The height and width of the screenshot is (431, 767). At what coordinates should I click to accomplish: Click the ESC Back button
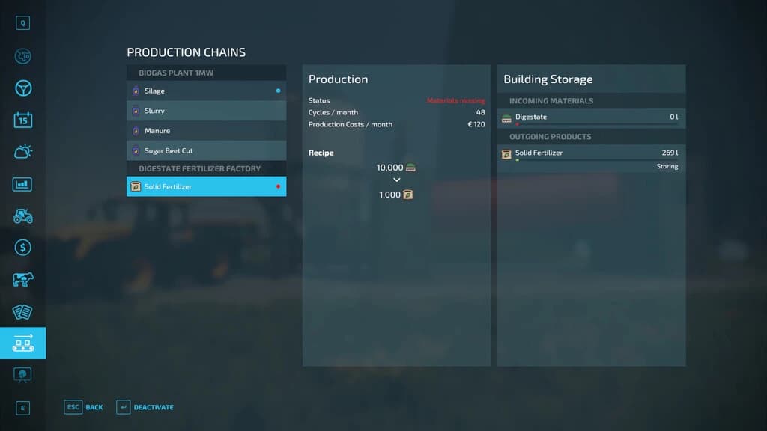[x=84, y=407]
